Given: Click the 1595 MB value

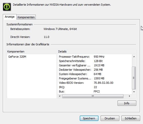Looking at the screenshot, I should click(99, 78).
